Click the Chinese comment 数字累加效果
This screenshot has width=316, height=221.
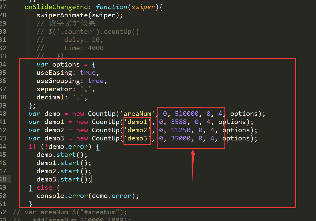click(72, 23)
